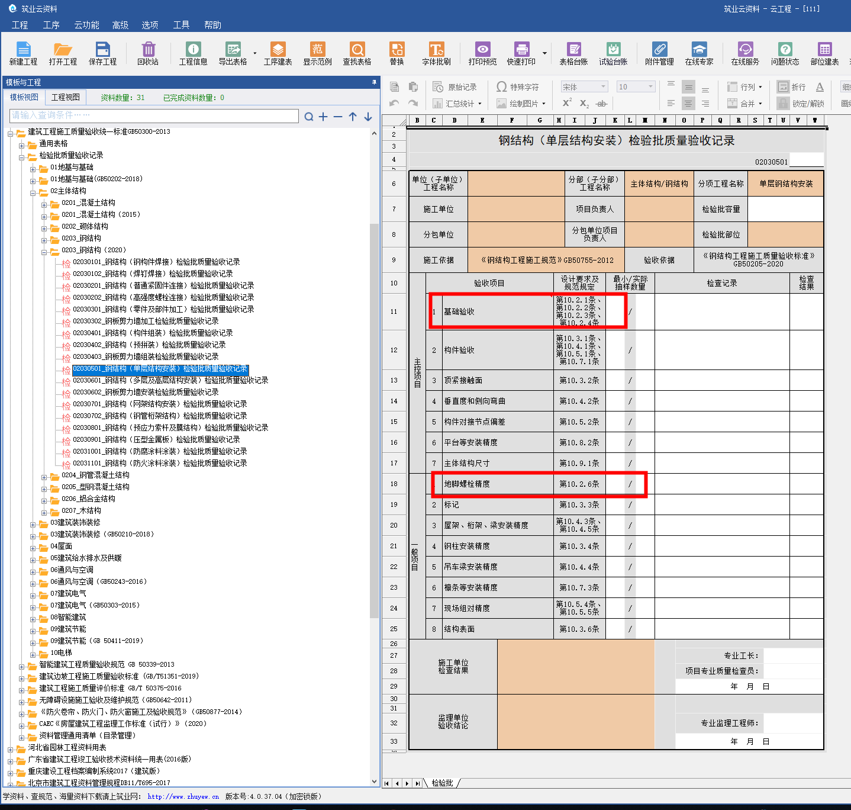Toggle strikethrough ab formatting
The height and width of the screenshot is (810, 851).
pyautogui.click(x=601, y=104)
